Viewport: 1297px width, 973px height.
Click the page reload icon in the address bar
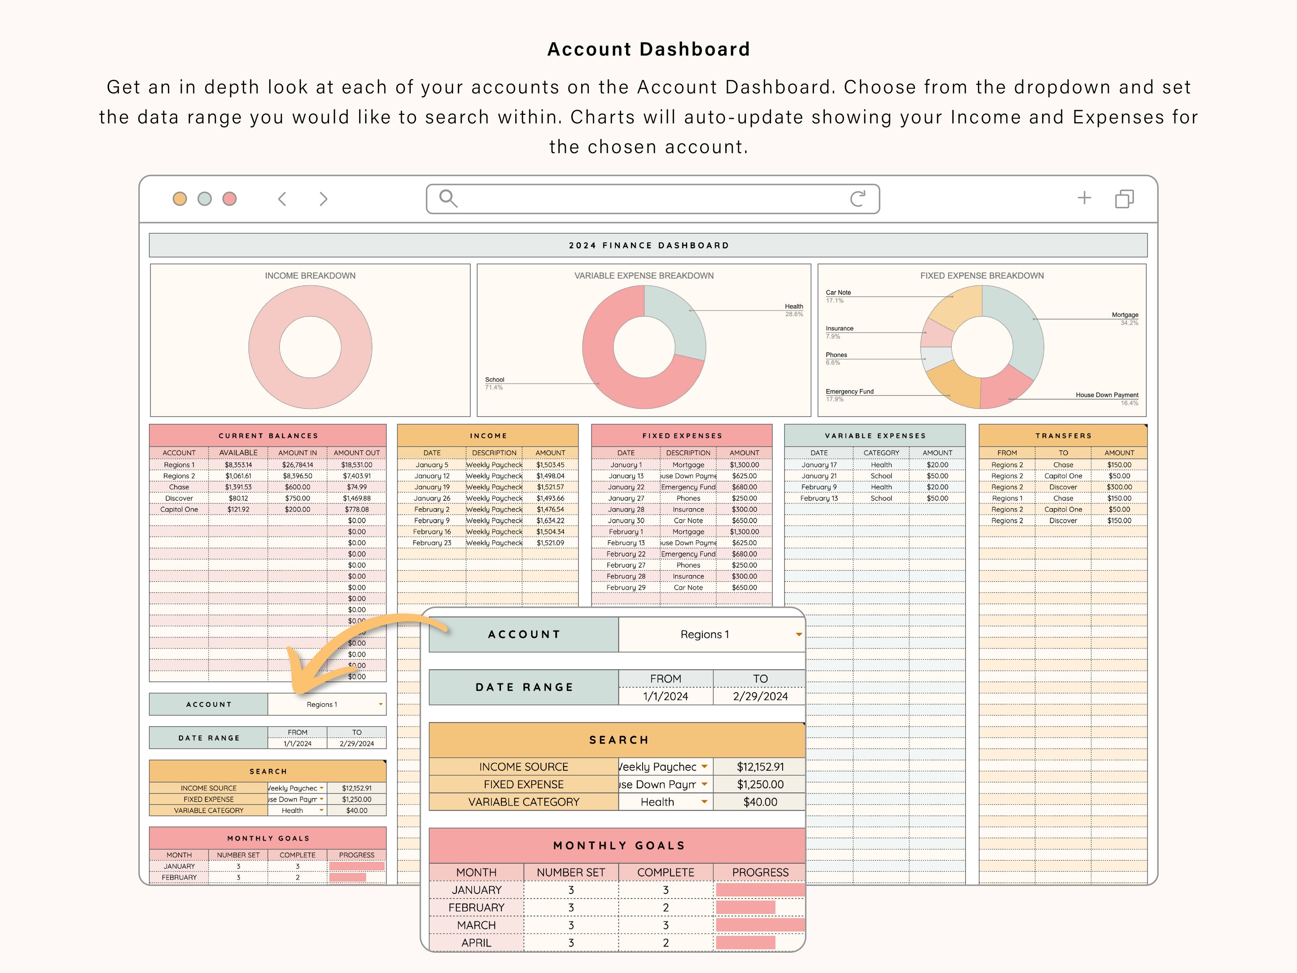[x=859, y=199]
